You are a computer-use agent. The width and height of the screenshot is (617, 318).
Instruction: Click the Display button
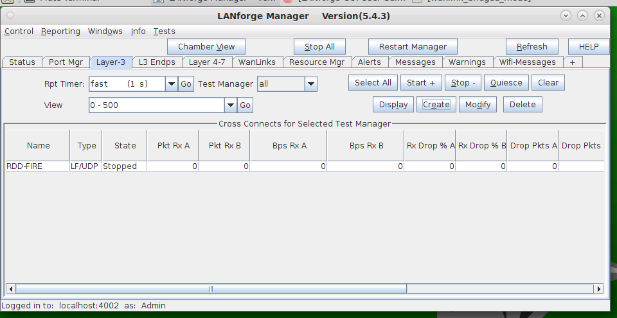click(x=393, y=104)
